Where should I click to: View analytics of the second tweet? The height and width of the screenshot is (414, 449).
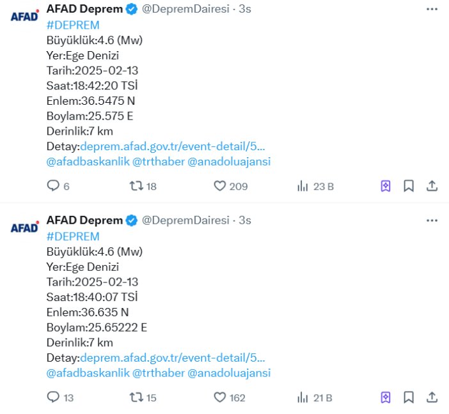[303, 397]
